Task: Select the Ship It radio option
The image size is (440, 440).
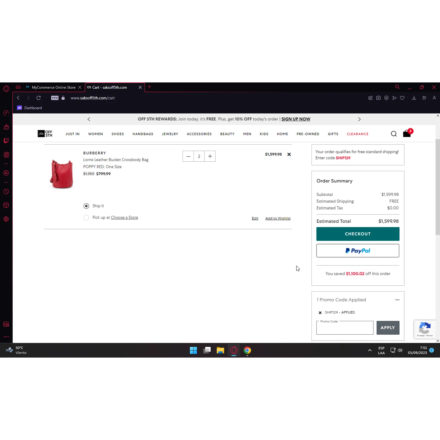Action: click(86, 206)
